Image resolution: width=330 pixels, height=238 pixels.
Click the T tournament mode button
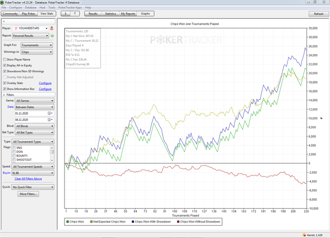pos(75,14)
